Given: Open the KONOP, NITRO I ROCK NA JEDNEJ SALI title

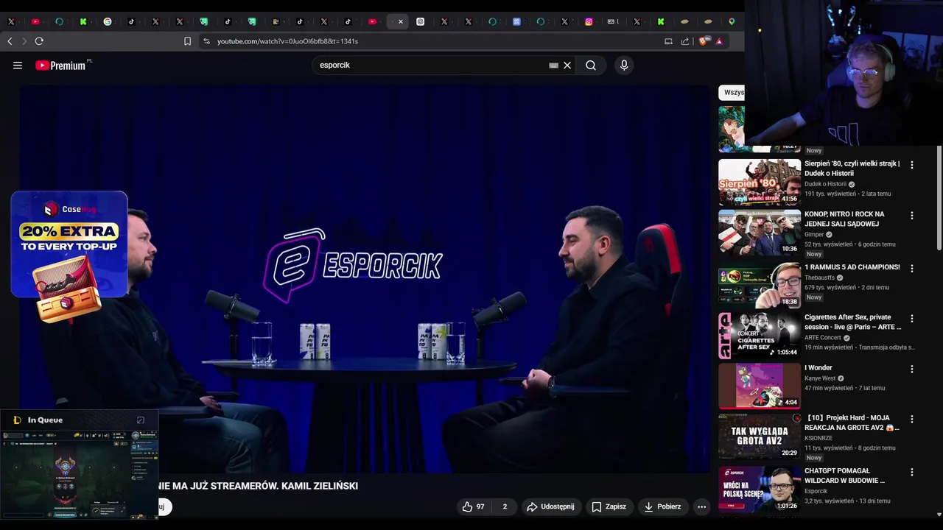Looking at the screenshot, I should (x=844, y=219).
